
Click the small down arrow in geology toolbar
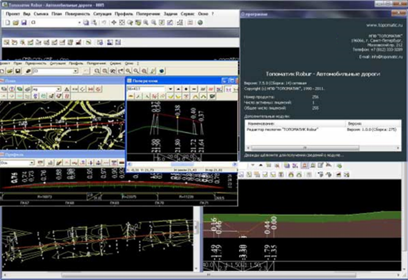252,166
